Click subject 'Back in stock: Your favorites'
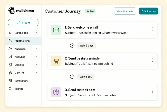 (97, 95)
